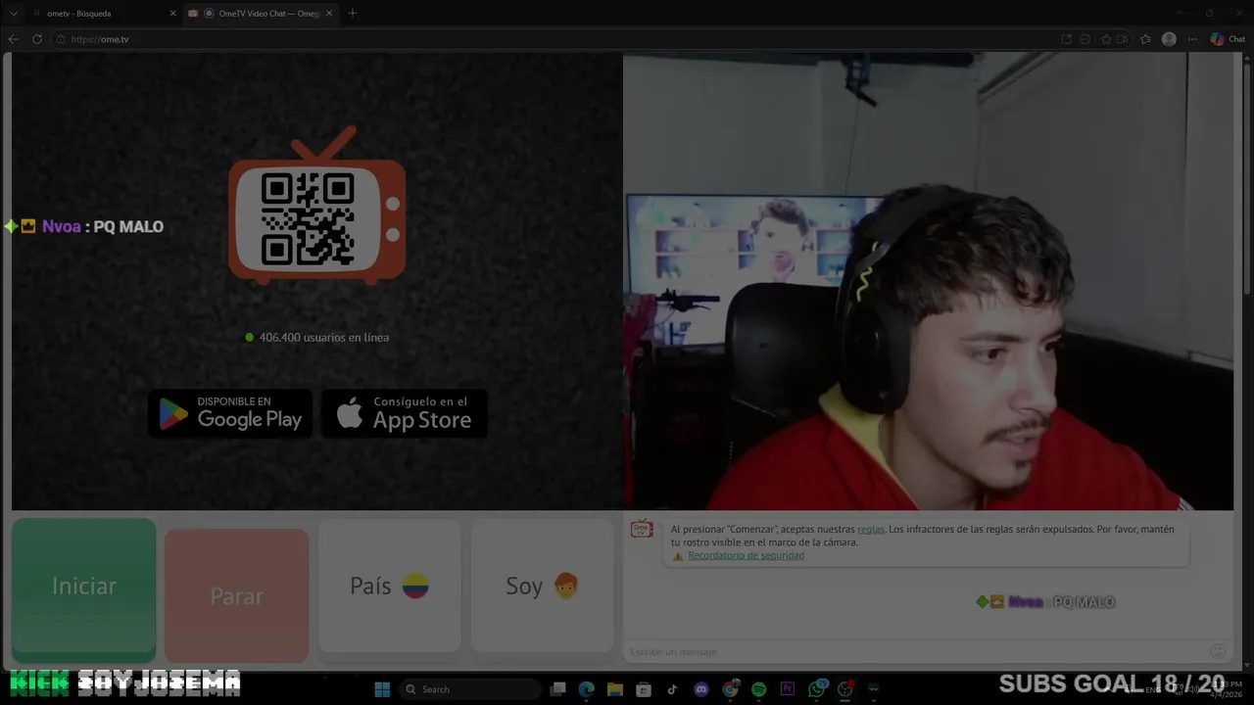
Task: Click the OmeTV logo beside rules notice
Action: (x=642, y=530)
